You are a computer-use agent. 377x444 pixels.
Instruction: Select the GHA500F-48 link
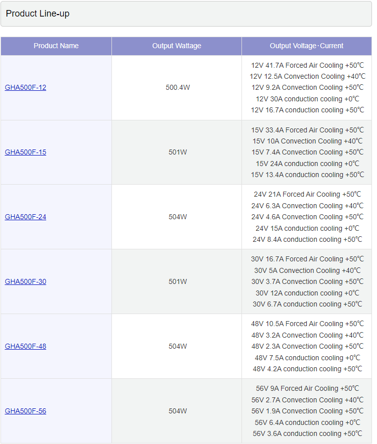click(26, 346)
